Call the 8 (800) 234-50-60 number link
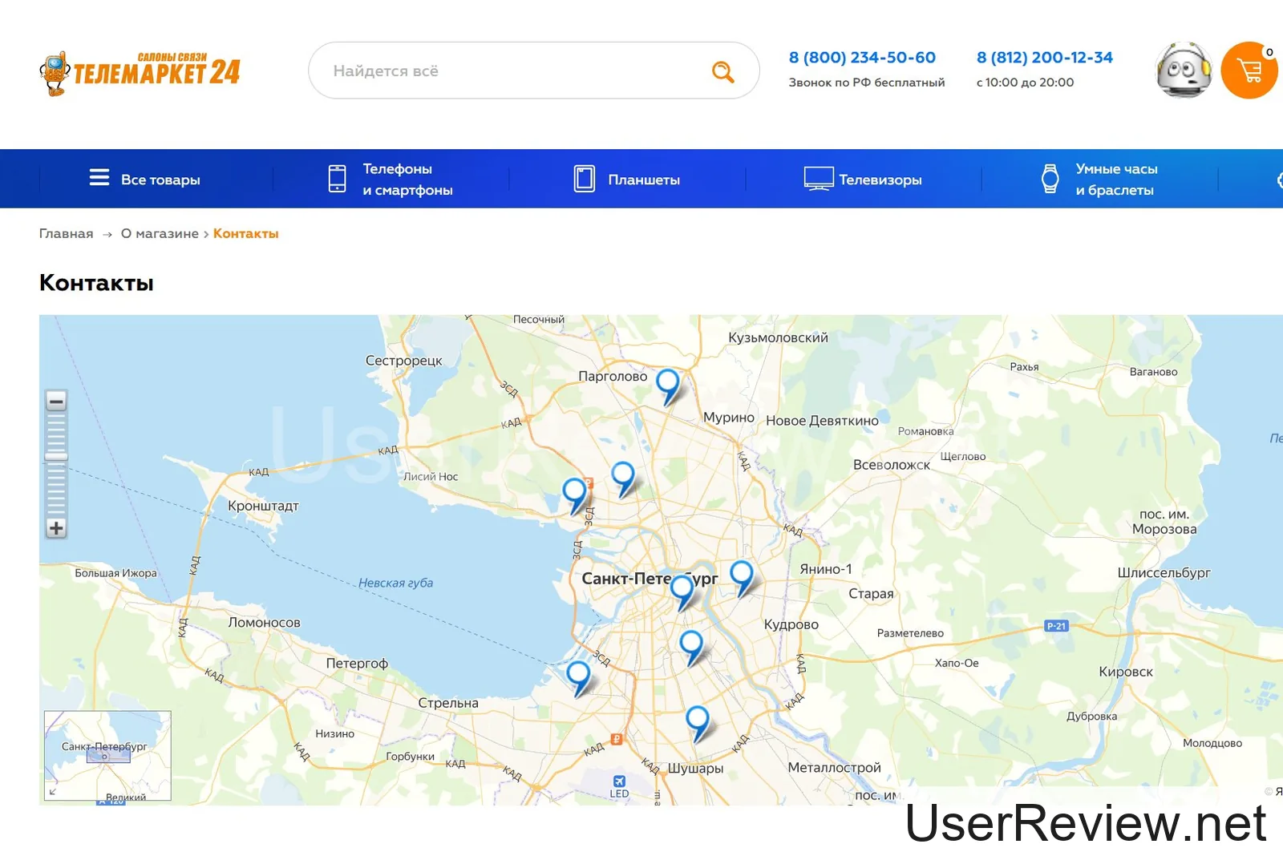The width and height of the screenshot is (1283, 848). [x=862, y=58]
